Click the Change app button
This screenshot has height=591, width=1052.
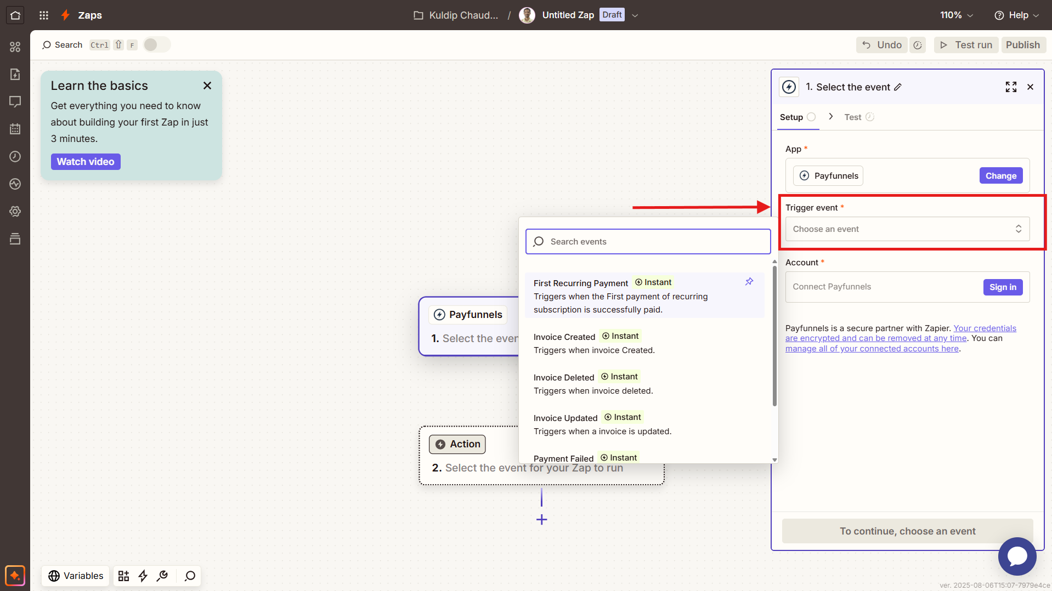coord(1001,176)
